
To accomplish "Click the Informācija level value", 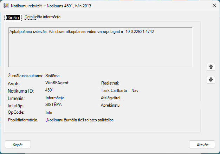I will tap(55, 98).
